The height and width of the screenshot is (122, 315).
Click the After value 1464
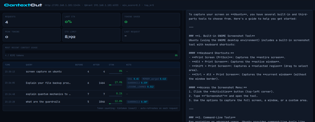point(102,83)
